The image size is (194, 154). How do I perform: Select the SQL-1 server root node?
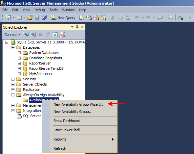[51, 42]
